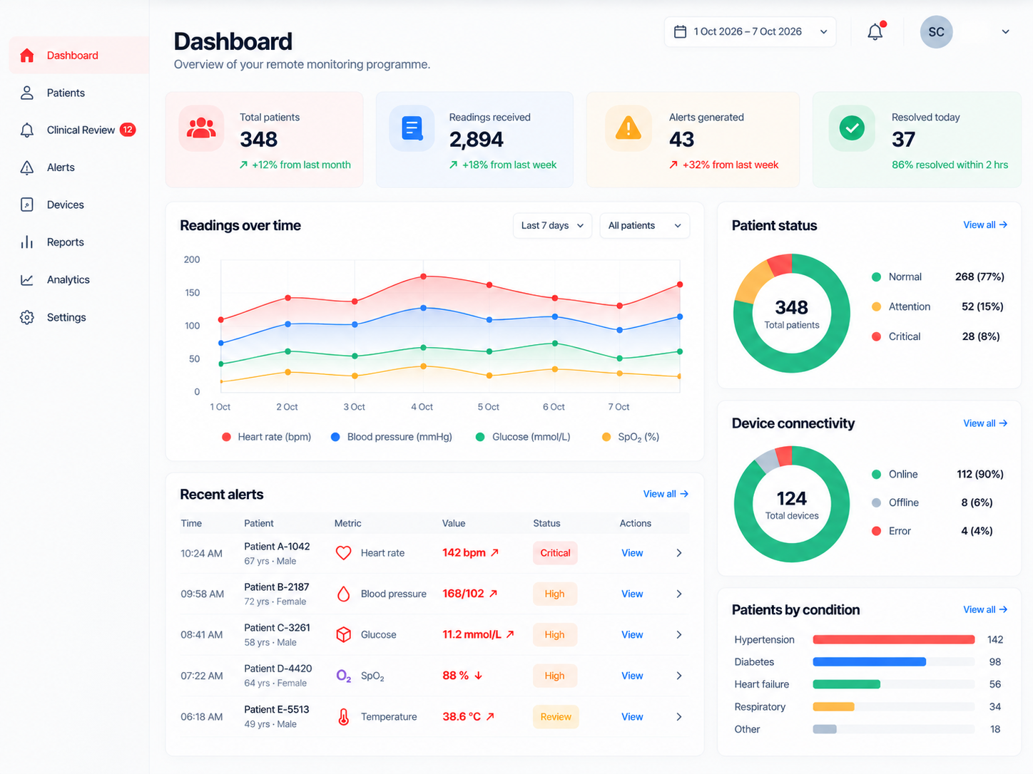Viewport: 1033px width, 774px height.
Task: View the Patient B-2187 alert
Action: coord(632,594)
